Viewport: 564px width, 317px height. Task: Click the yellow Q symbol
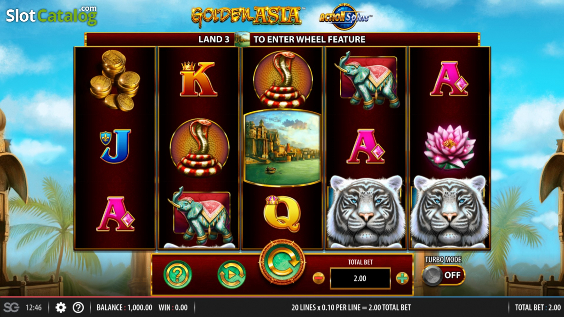282,214
